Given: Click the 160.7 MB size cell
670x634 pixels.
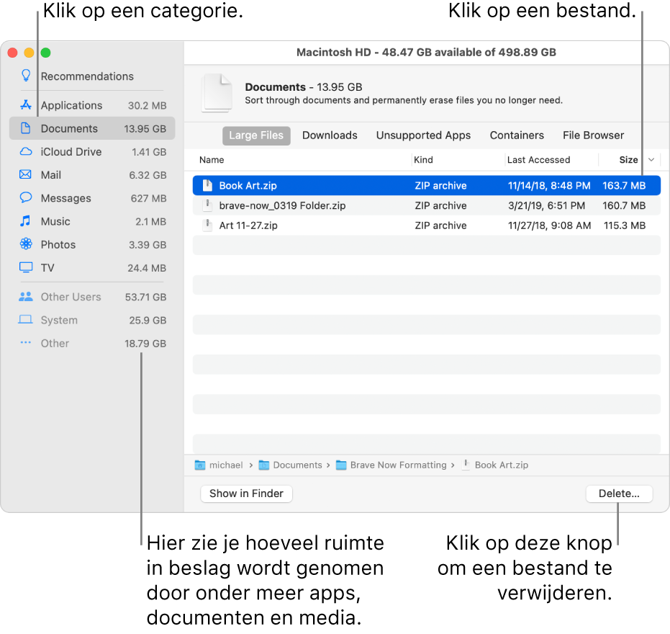Looking at the screenshot, I should (624, 205).
